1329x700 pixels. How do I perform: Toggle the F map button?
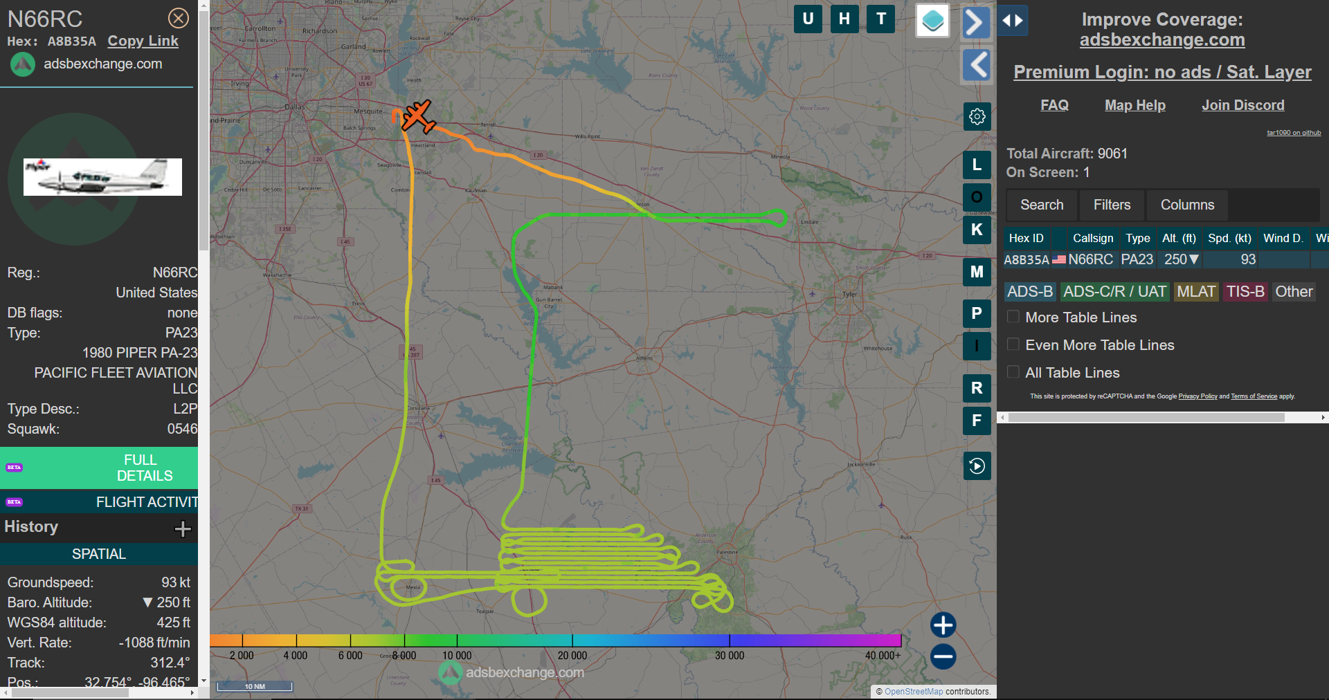[x=977, y=421]
